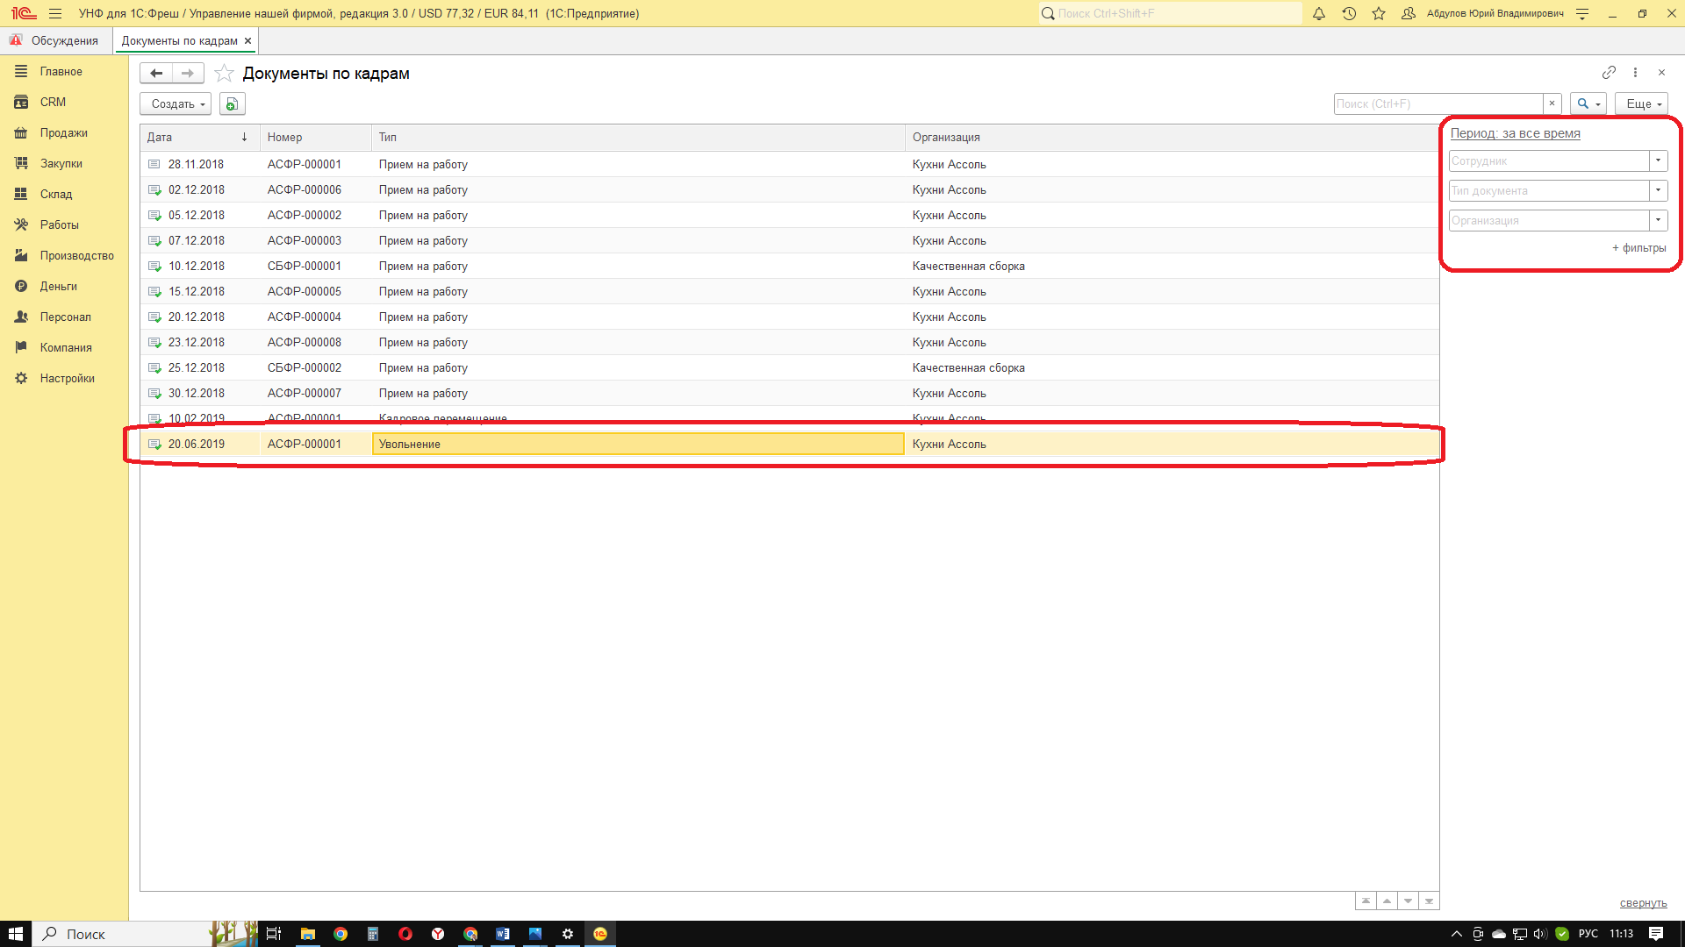Select the row dated 28.11.2018
The width and height of the screenshot is (1685, 947).
click(789, 164)
